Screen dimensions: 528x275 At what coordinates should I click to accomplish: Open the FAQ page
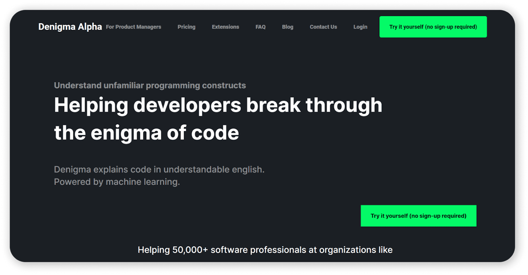(x=260, y=27)
